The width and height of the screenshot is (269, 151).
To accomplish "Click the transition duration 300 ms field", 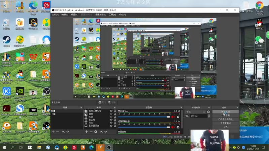I will coord(198,116).
